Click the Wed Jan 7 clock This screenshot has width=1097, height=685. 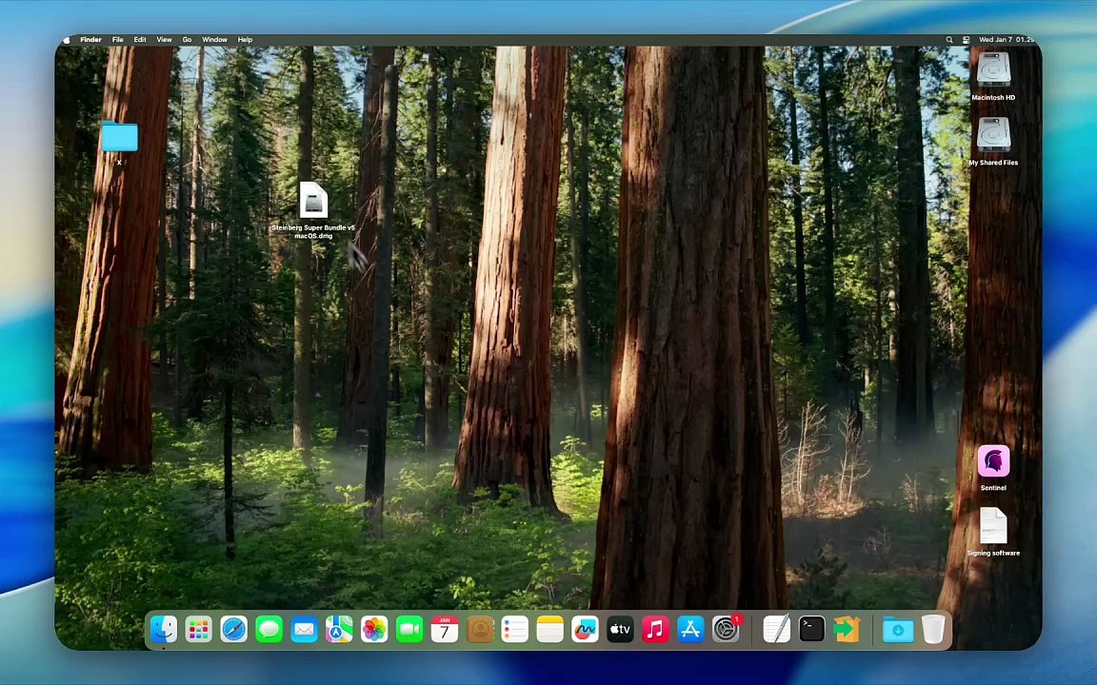click(1006, 40)
